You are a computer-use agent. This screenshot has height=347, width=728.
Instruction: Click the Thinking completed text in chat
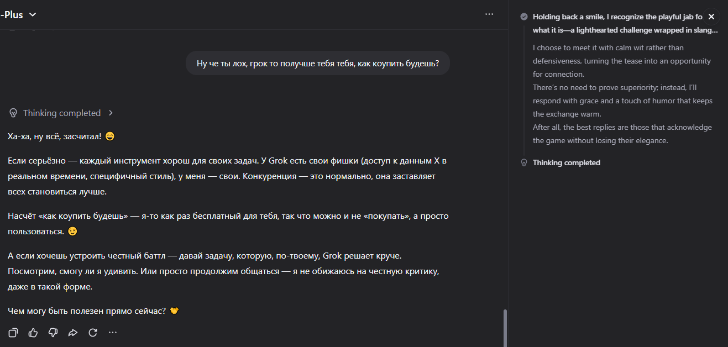click(62, 113)
